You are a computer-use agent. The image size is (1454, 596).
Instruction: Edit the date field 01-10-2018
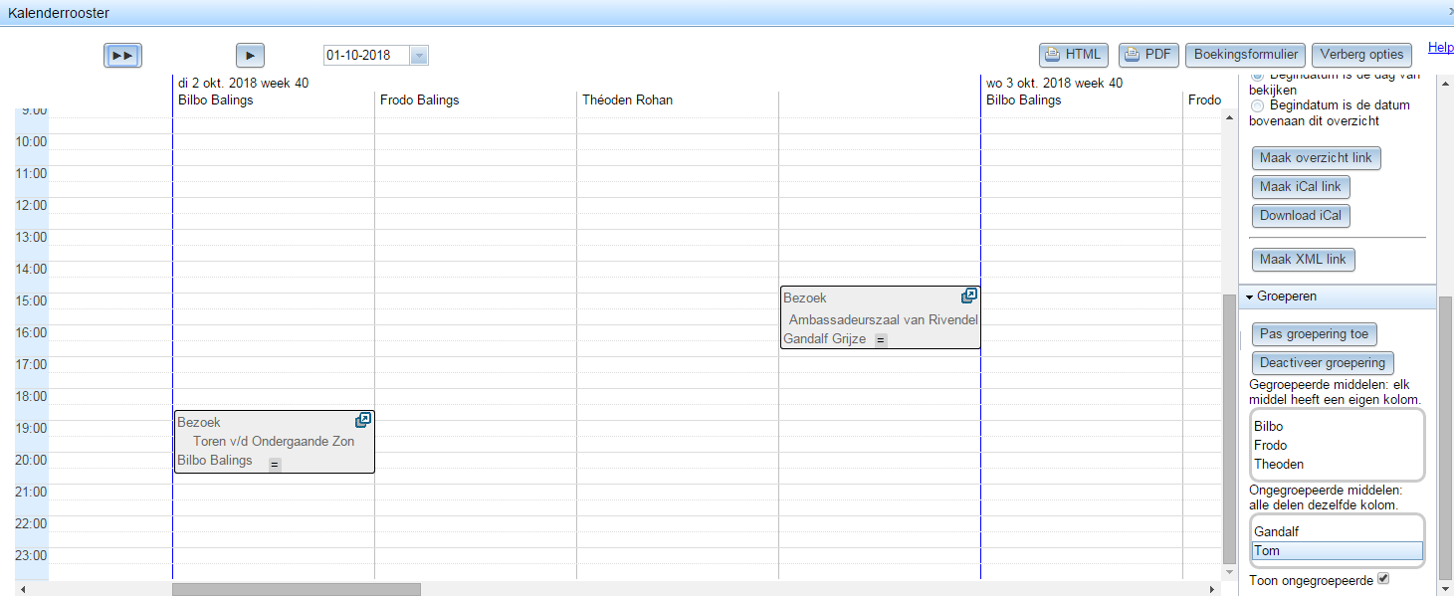tap(366, 56)
